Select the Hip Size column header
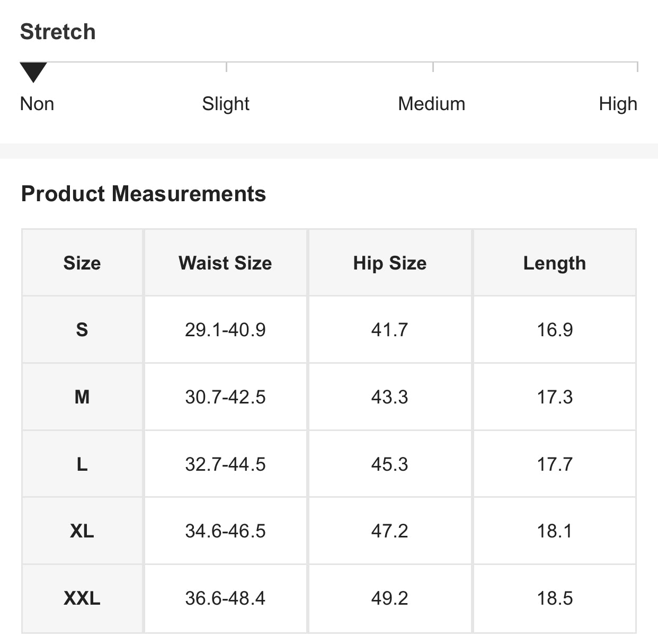The image size is (658, 637). (x=390, y=263)
